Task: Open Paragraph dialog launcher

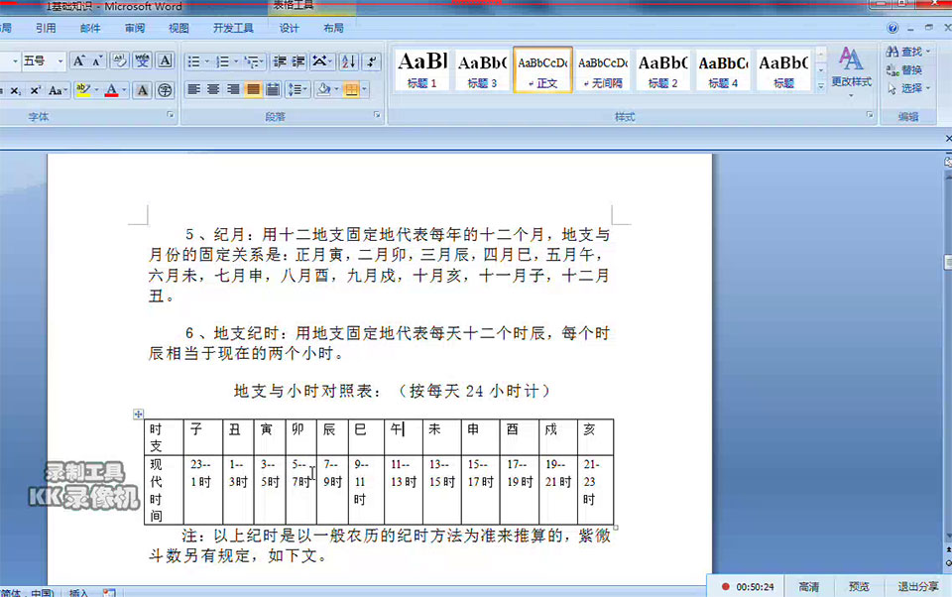Action: (377, 114)
